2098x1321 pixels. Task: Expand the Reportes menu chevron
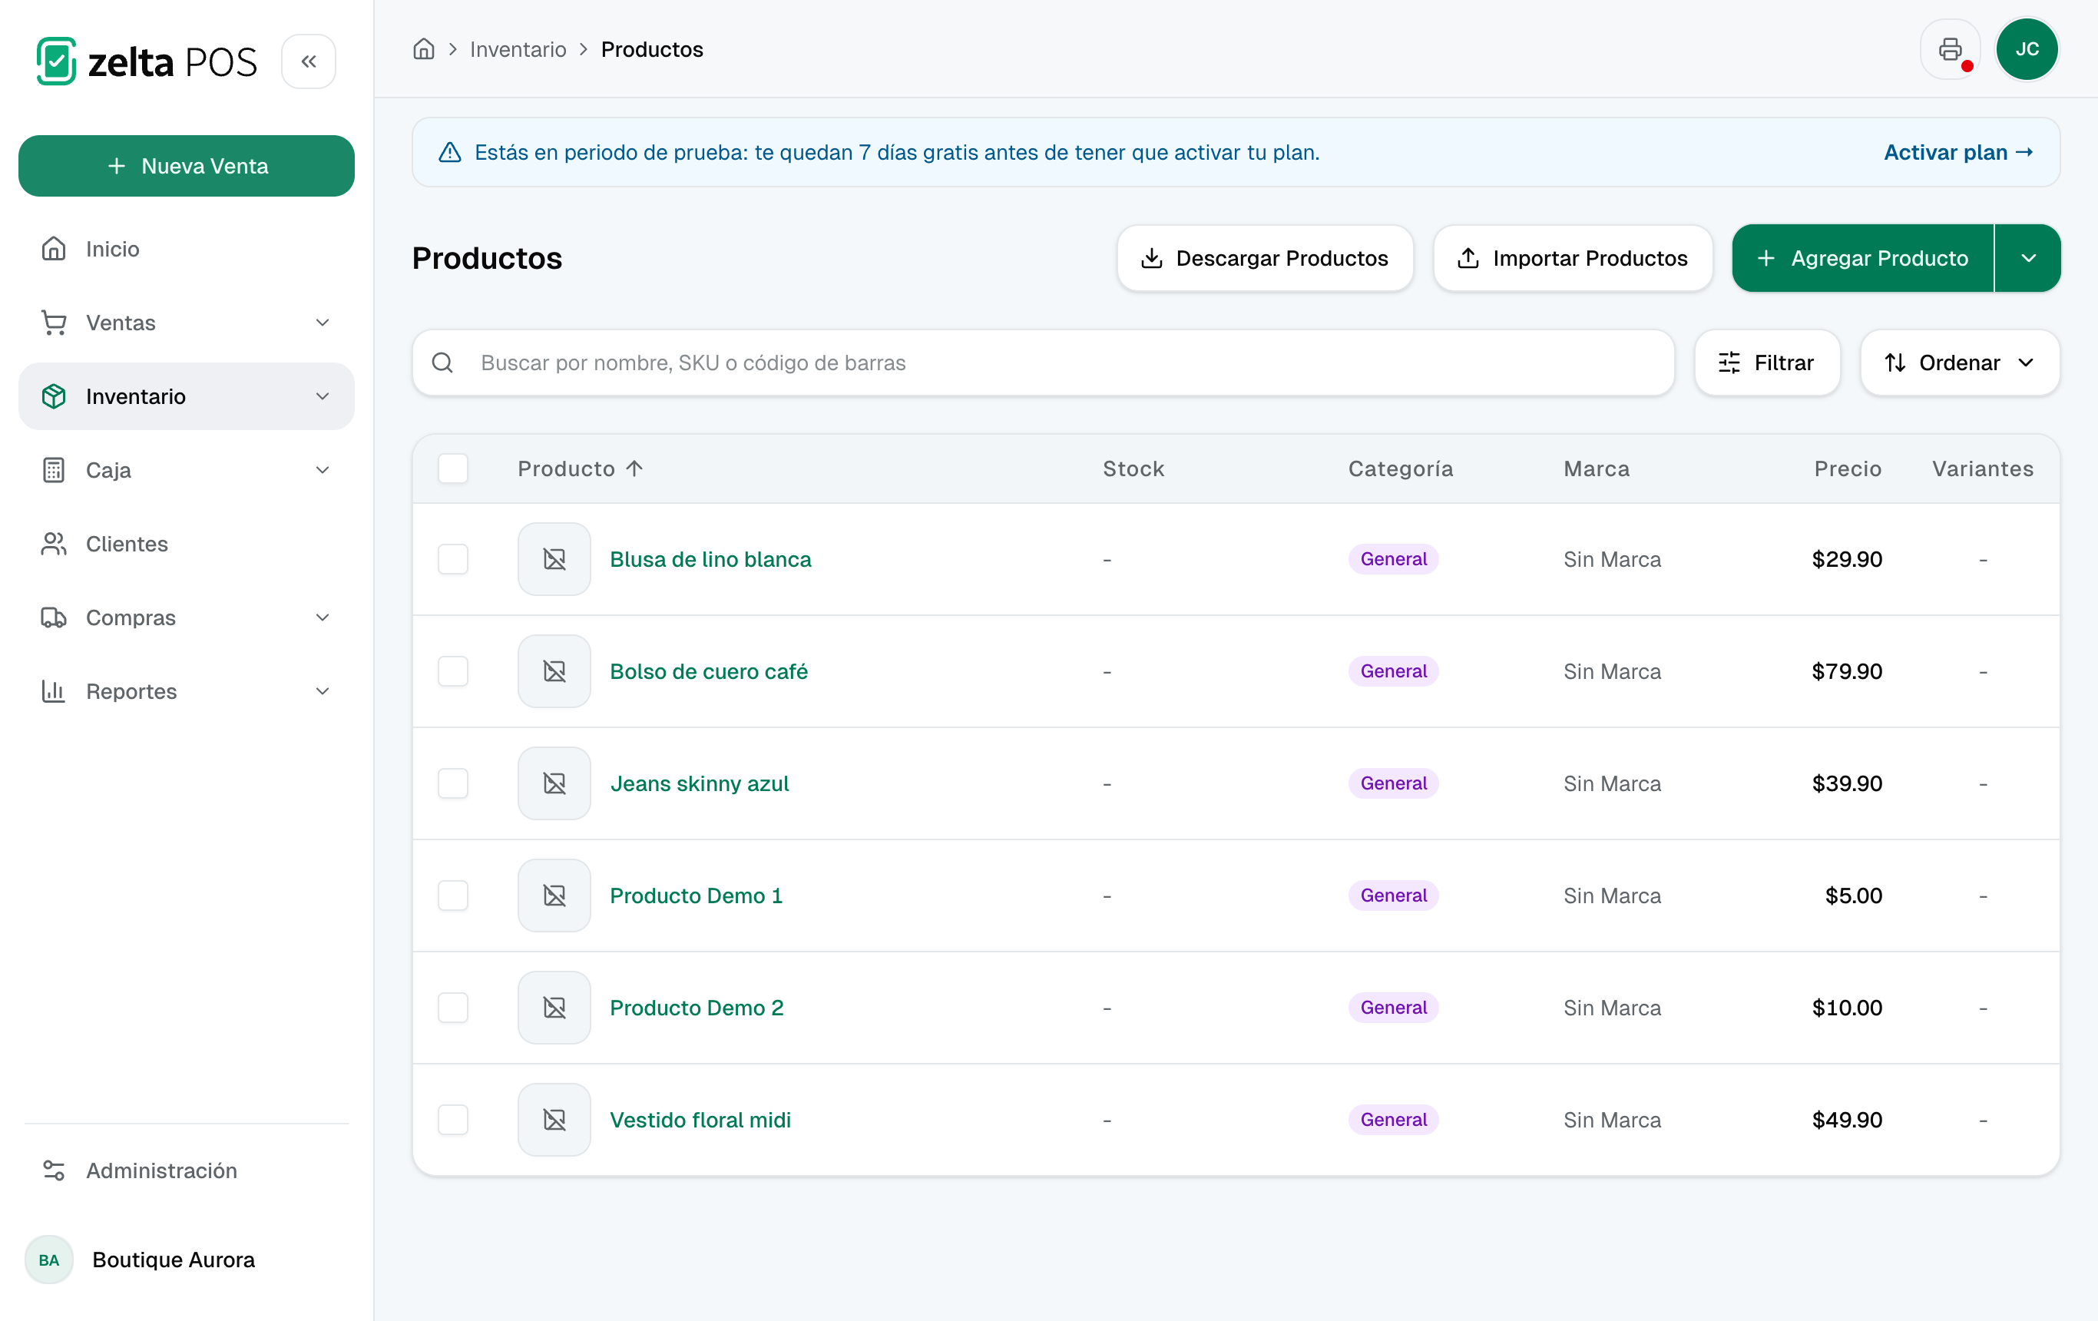click(323, 692)
